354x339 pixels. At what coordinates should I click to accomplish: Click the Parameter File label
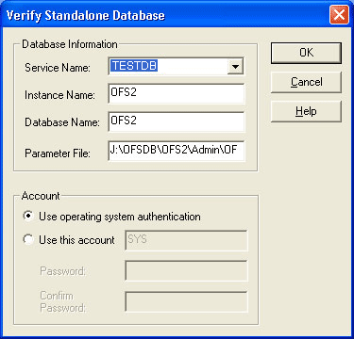pyautogui.click(x=58, y=153)
